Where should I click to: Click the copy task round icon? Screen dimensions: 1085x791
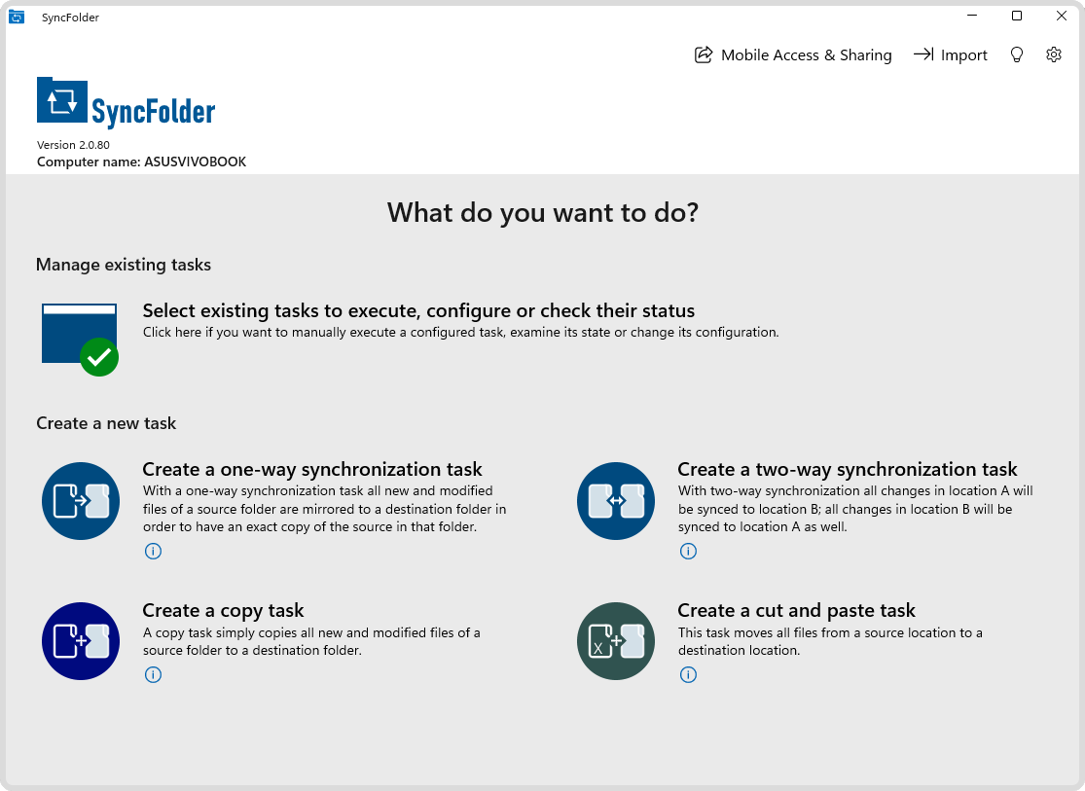coord(81,641)
